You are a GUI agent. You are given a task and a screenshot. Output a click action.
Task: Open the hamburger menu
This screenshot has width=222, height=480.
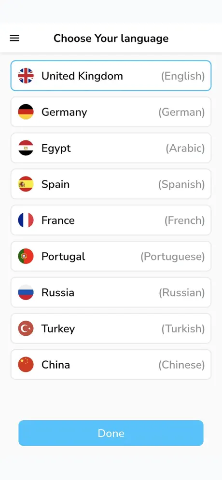[x=14, y=38]
